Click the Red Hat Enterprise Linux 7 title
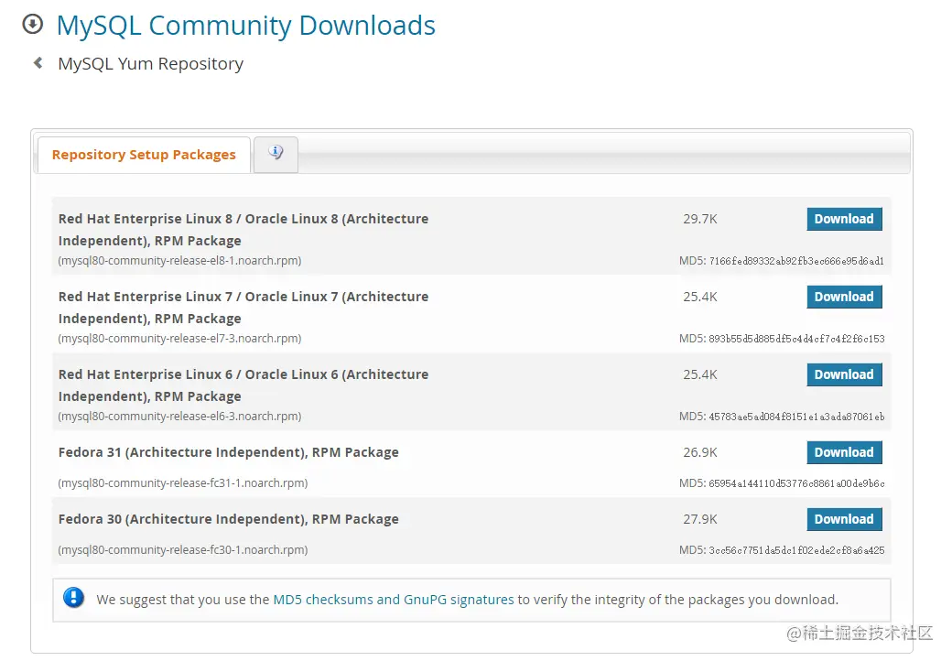 pos(243,307)
